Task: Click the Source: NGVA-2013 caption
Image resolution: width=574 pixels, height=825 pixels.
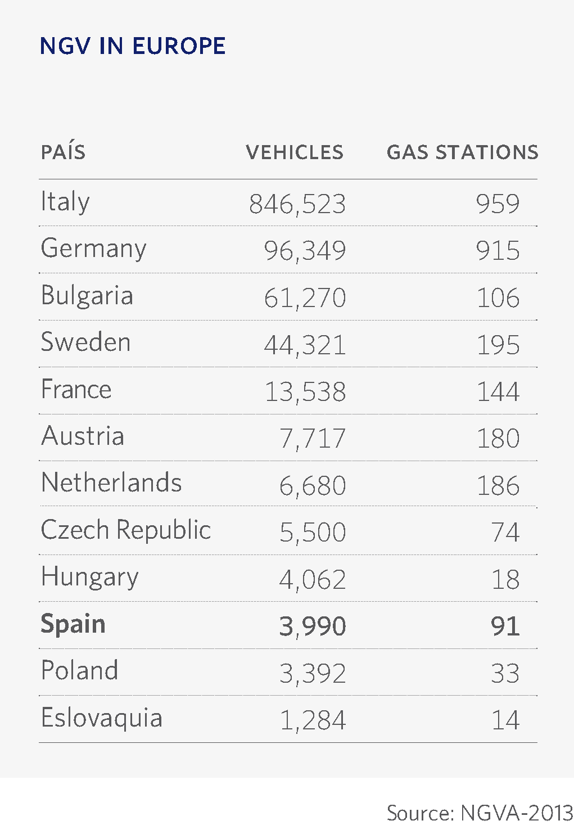Action: click(x=480, y=813)
